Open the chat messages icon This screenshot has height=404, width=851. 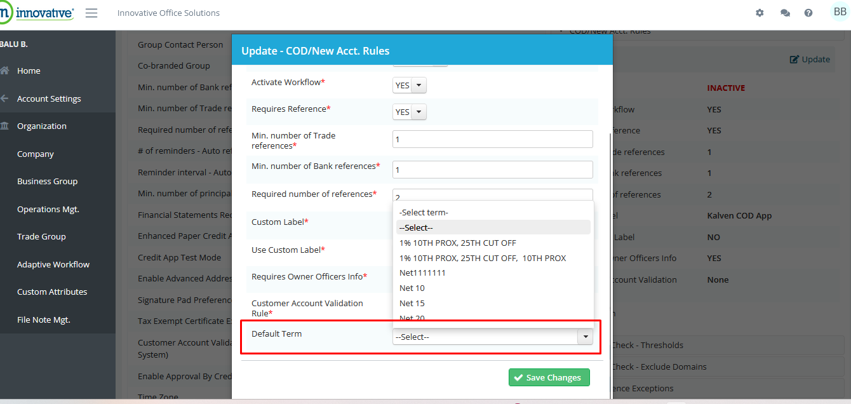[785, 13]
